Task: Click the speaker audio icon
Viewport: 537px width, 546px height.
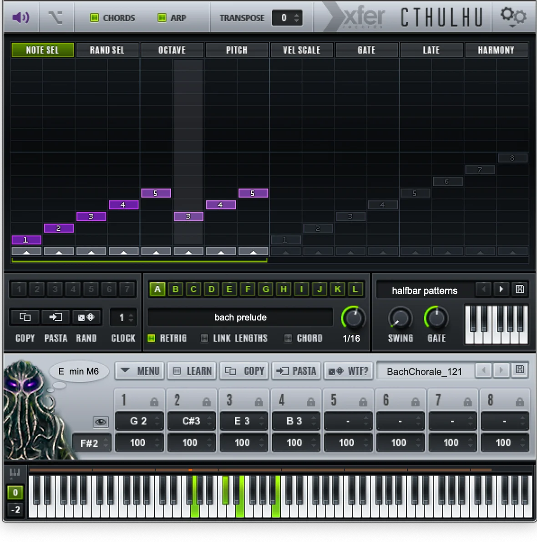Action: point(21,18)
